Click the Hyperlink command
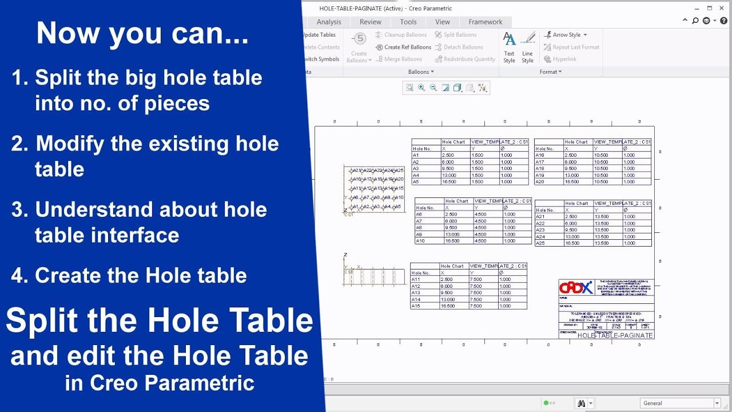This screenshot has height=412, width=732. pos(560,60)
